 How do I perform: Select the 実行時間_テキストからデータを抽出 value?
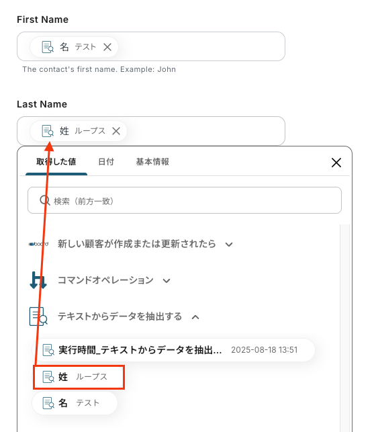coord(174,350)
